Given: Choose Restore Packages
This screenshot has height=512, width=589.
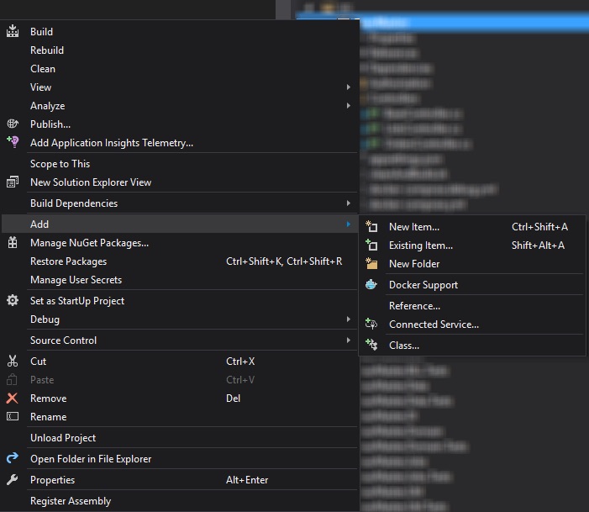Looking at the screenshot, I should click(x=180, y=261).
